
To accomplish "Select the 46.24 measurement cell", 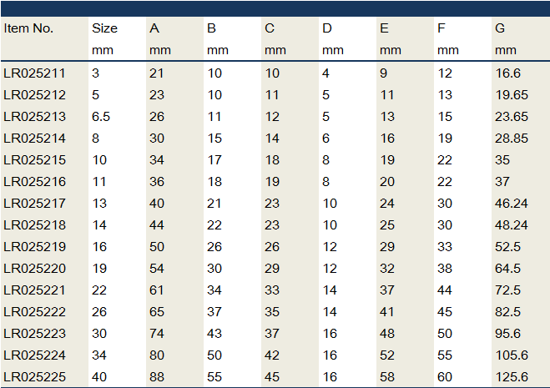I will 511,204.
